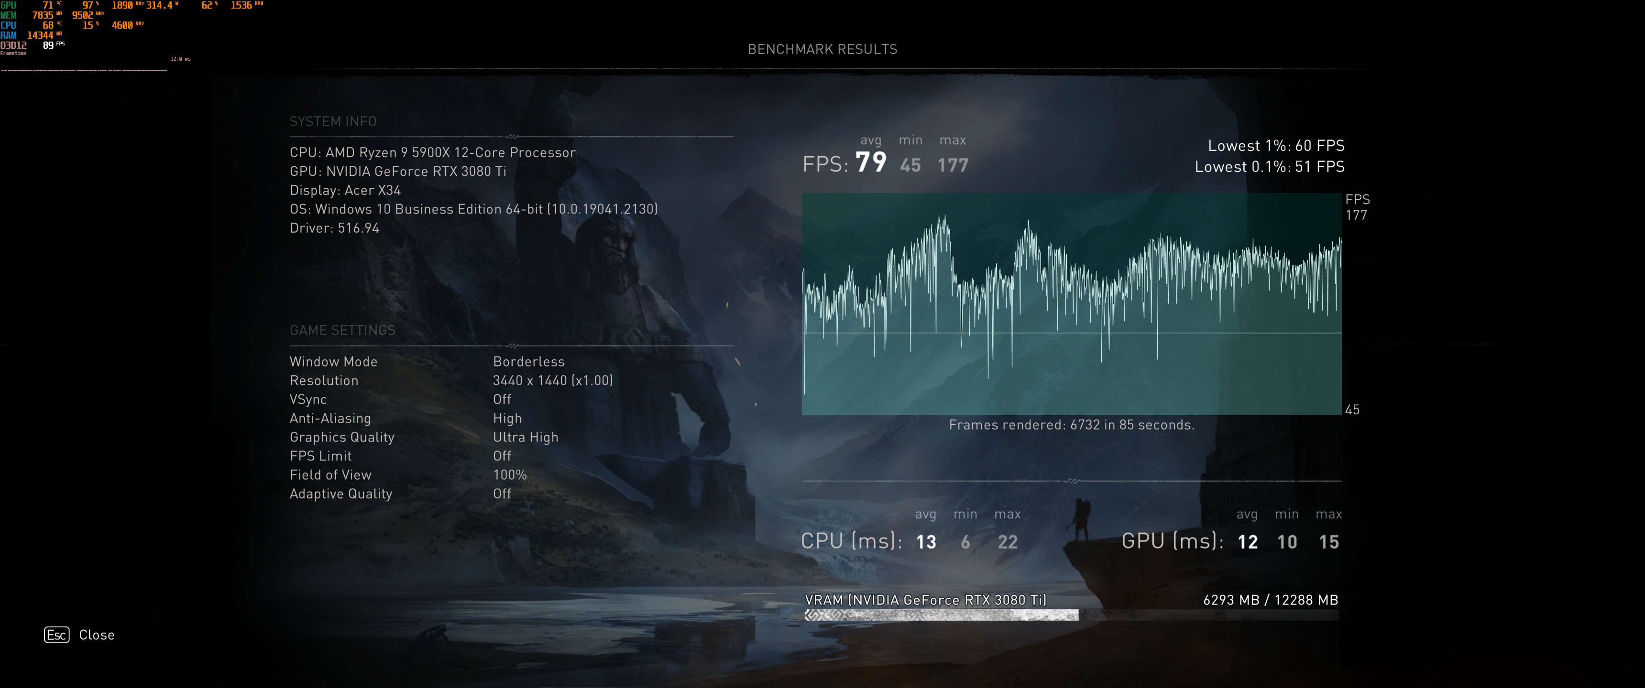
Task: Click the Window Mode Borderless value
Action: [x=528, y=361]
